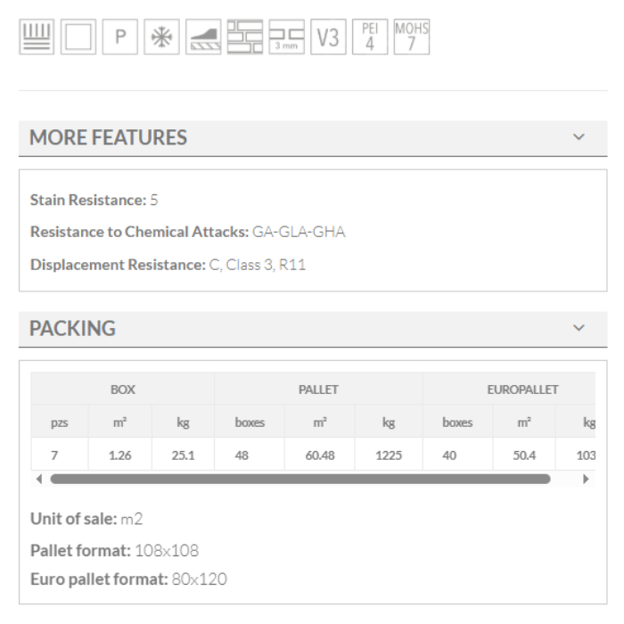Click the brick laying pattern icon
Screen dimensions: 624x624
[x=244, y=37]
